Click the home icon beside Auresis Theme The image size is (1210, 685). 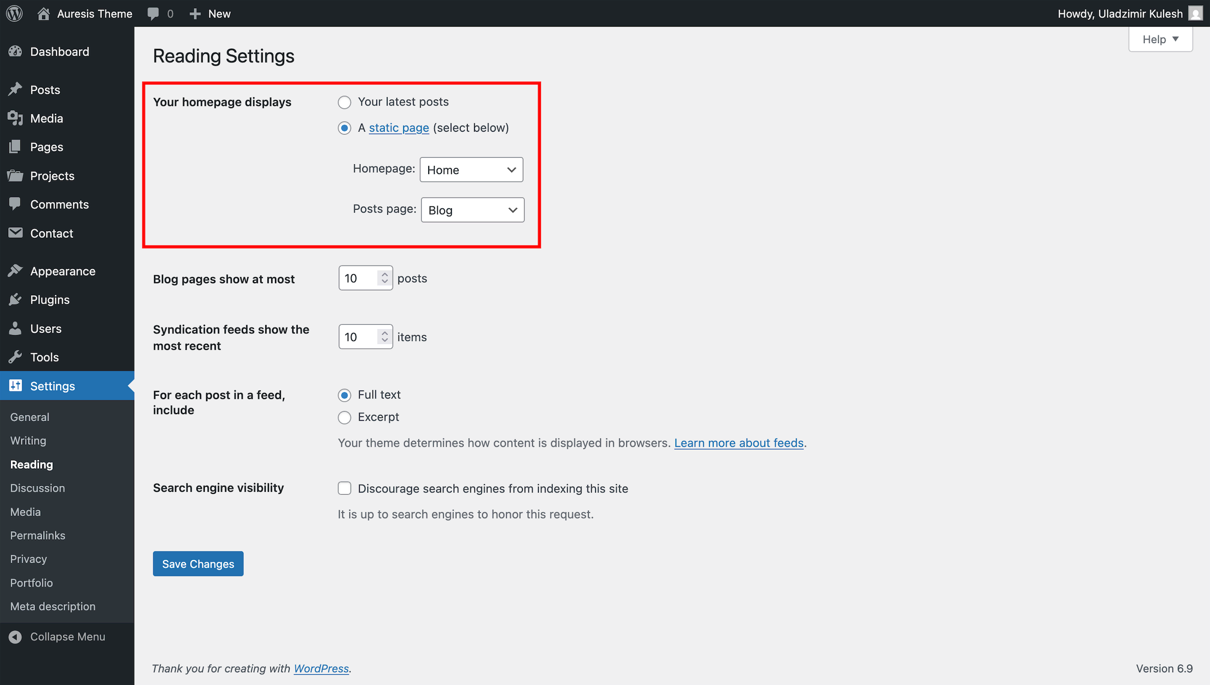43,14
